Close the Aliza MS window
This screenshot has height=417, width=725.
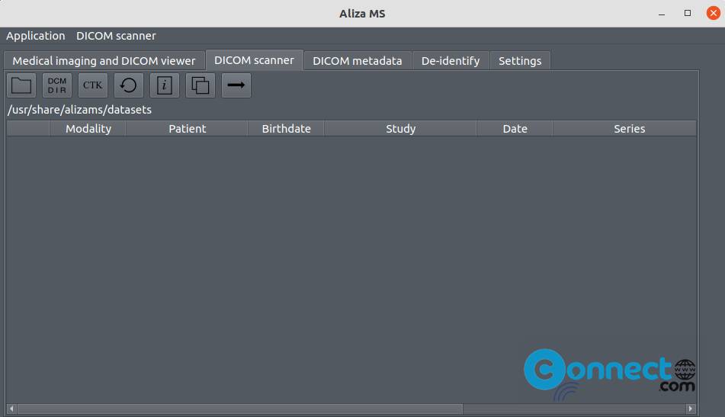pyautogui.click(x=713, y=13)
